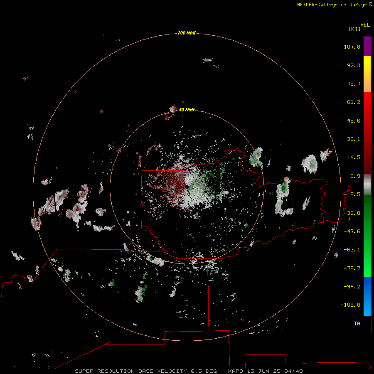Select the 14.5 legend value
This screenshot has width=374, height=374.
pyautogui.click(x=354, y=157)
